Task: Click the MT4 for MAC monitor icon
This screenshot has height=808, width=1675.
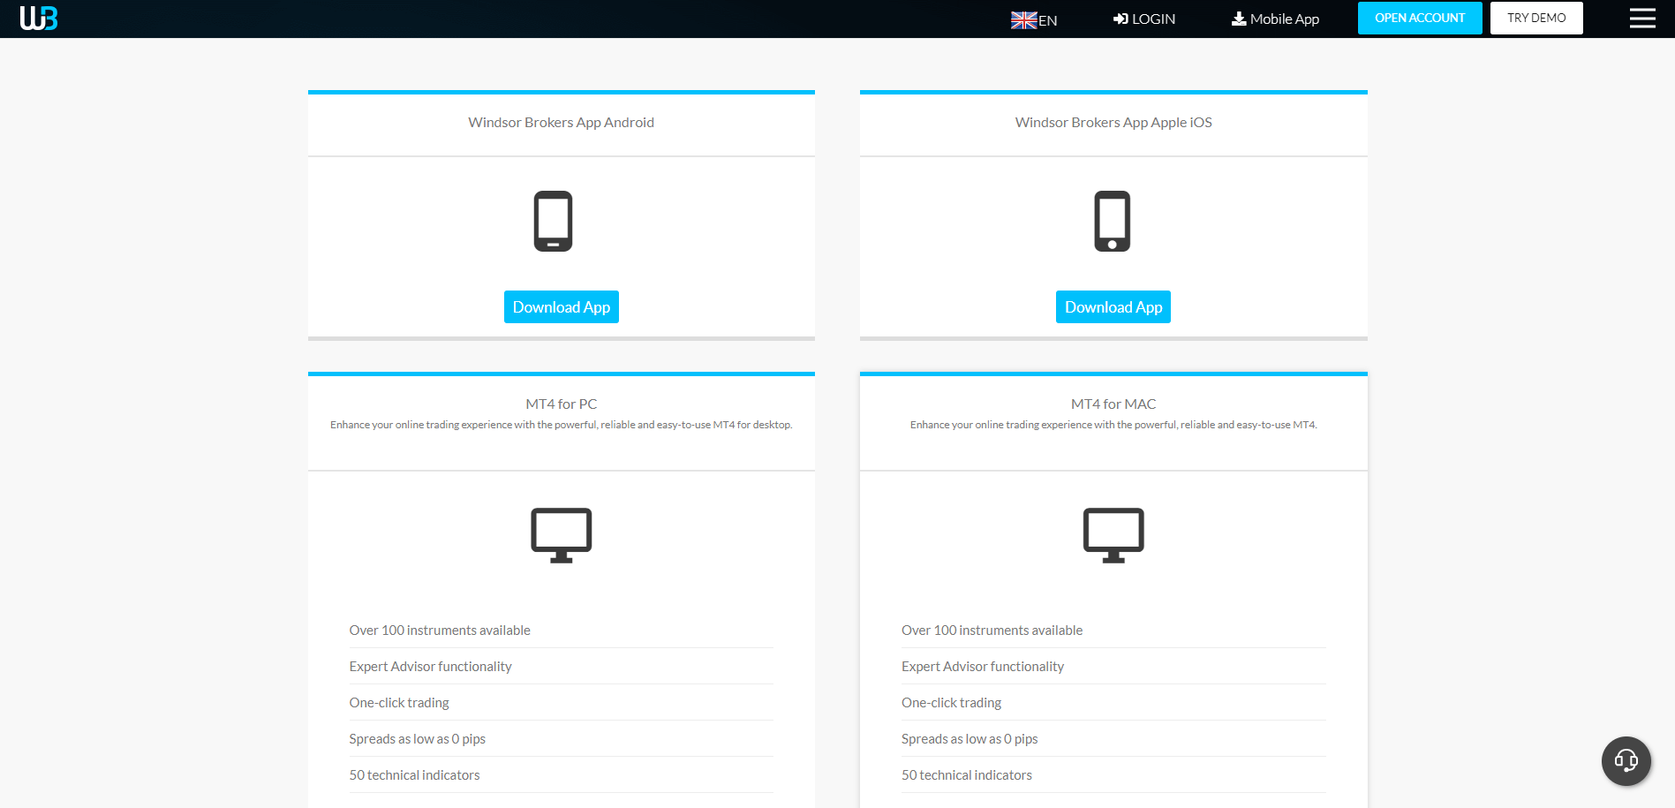Action: click(1113, 535)
